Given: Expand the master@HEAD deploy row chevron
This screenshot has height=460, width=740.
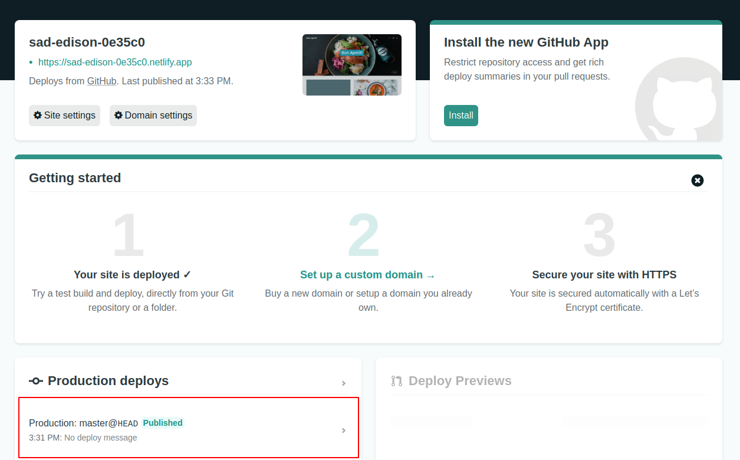Looking at the screenshot, I should coord(344,431).
